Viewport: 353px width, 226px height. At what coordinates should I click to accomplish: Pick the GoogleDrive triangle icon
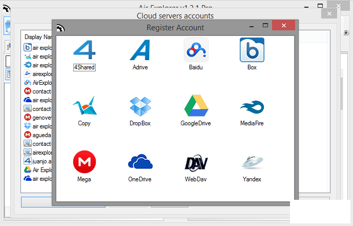196,105
